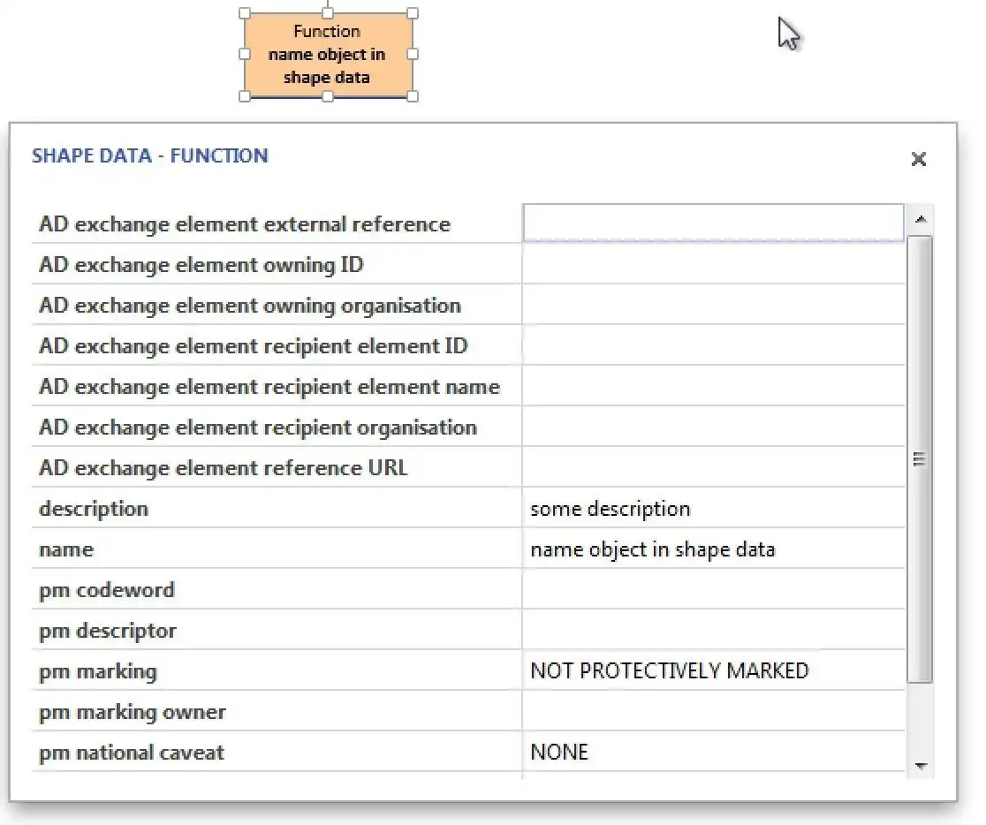Select the pm codeword value field
Image resolution: width=986 pixels, height=825 pixels.
tap(713, 590)
